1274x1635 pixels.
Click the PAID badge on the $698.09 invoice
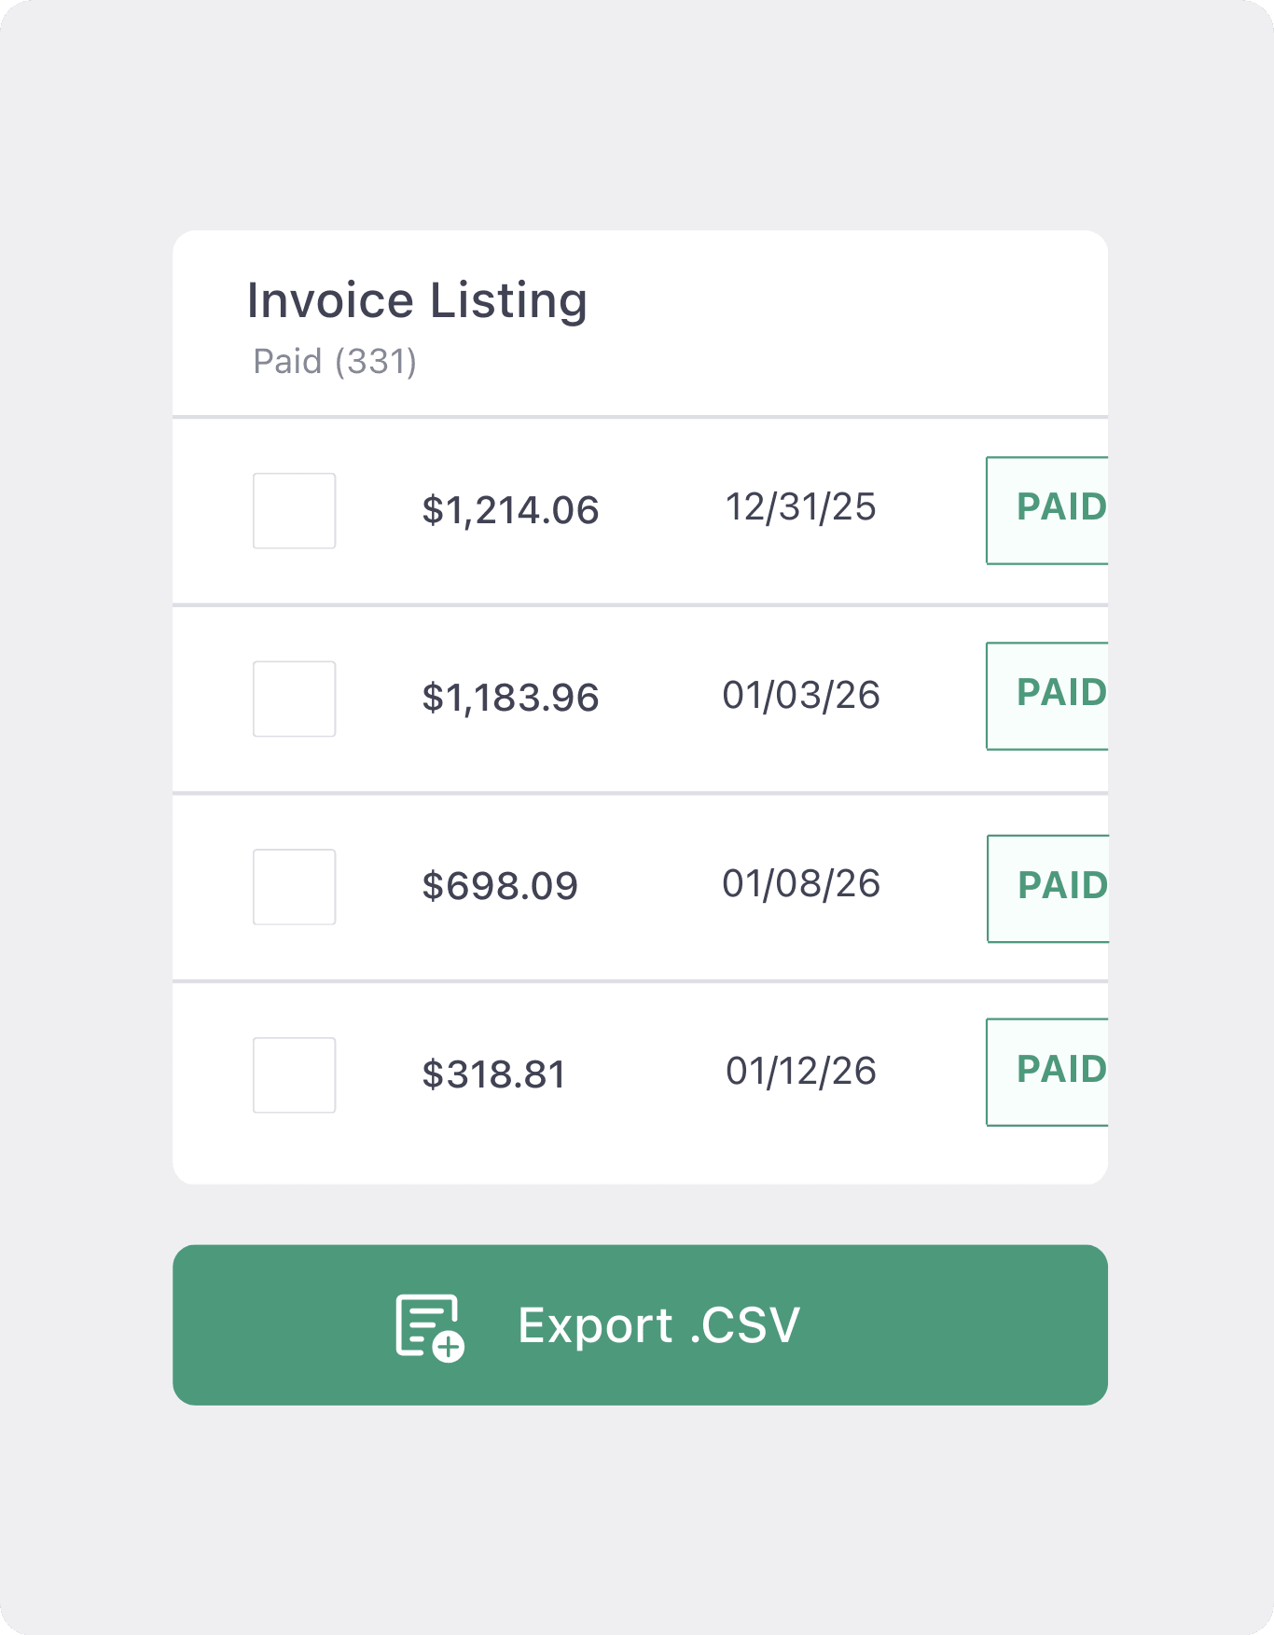coord(1059,886)
